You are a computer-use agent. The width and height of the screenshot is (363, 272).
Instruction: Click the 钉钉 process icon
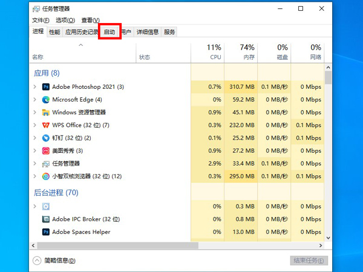point(46,138)
